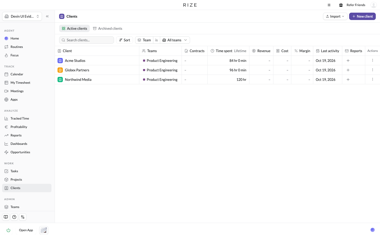This screenshot has height=237, width=380.
Task: Click the purple orb at the bottom right
Action: (x=373, y=230)
